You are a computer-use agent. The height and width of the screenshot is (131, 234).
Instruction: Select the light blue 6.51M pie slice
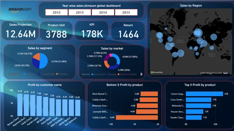coord(44,61)
